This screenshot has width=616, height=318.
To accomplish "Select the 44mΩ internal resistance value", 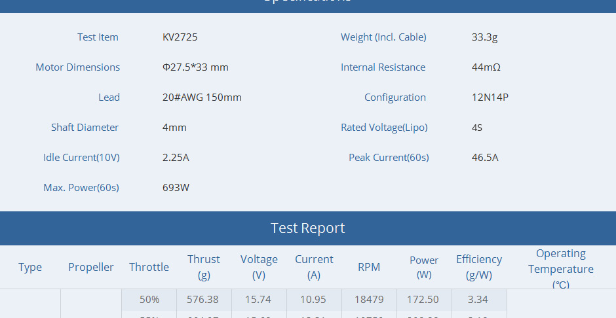I will point(486,67).
